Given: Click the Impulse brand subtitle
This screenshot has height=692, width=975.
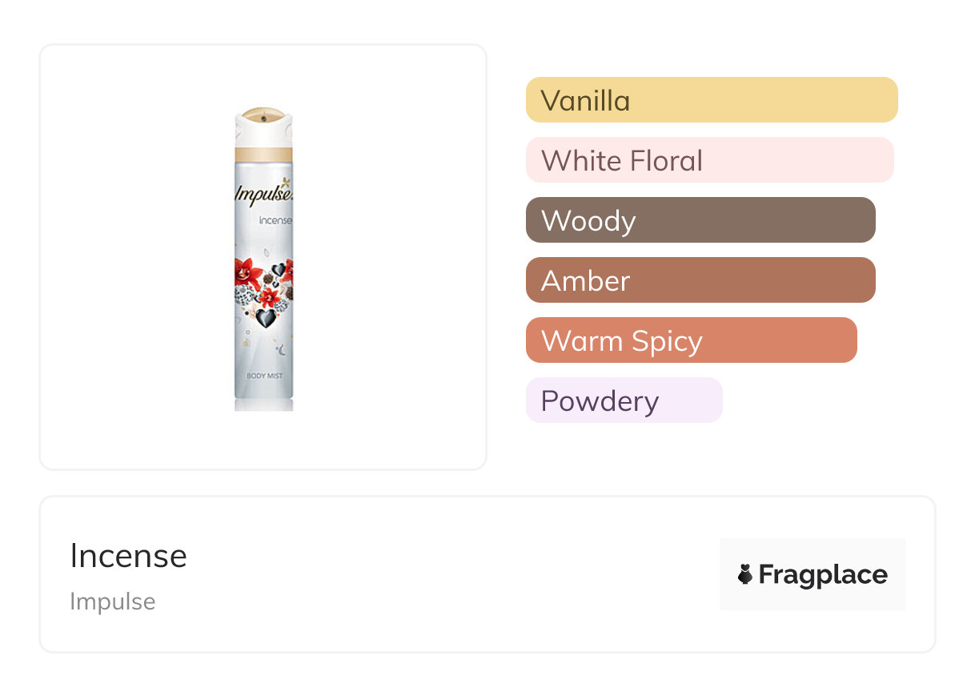Looking at the screenshot, I should [113, 601].
